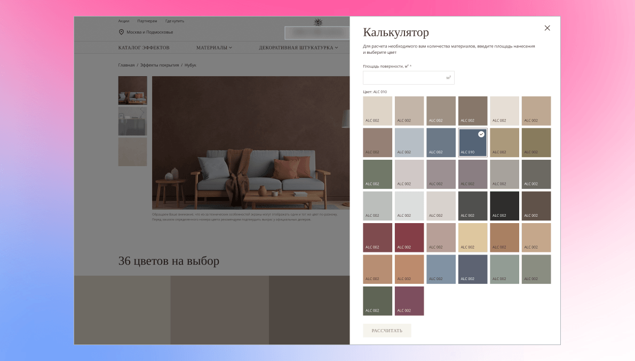The height and width of the screenshot is (361, 635).
Task: Click the location pin icon near Москва
Action: [x=121, y=32]
